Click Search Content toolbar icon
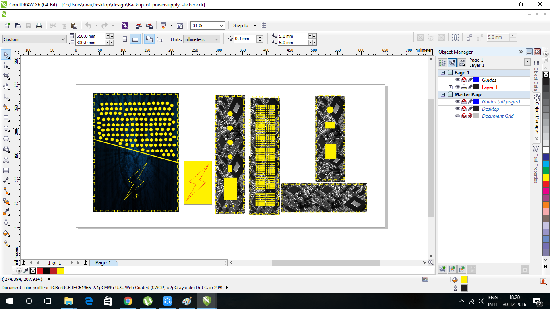 pyautogui.click(x=125, y=25)
